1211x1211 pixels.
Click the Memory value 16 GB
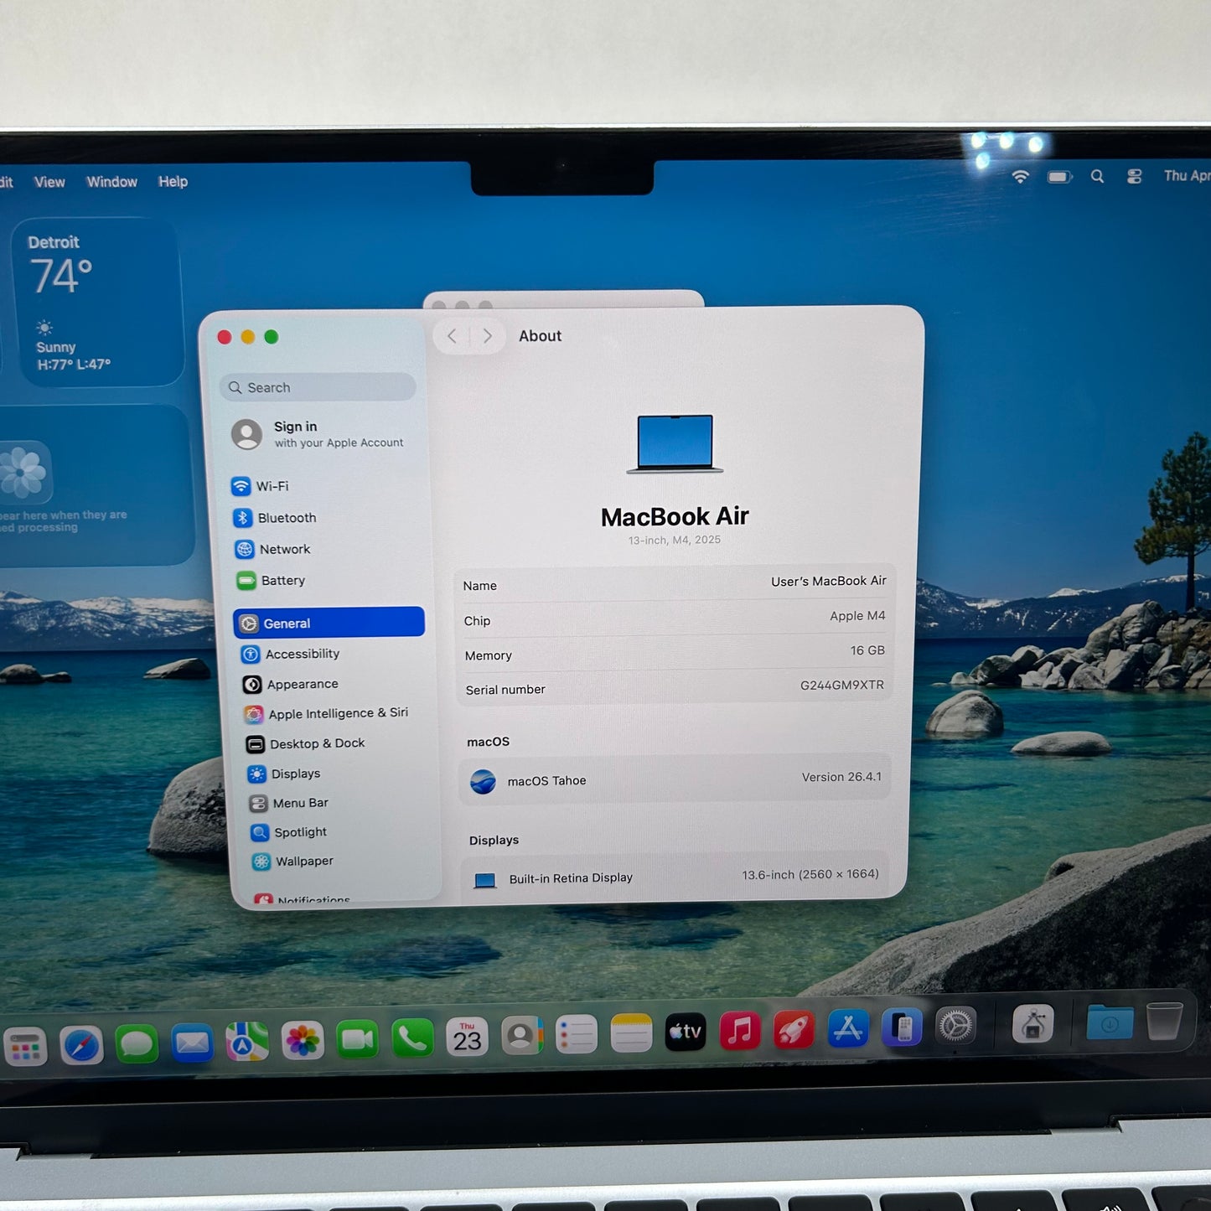click(x=867, y=650)
